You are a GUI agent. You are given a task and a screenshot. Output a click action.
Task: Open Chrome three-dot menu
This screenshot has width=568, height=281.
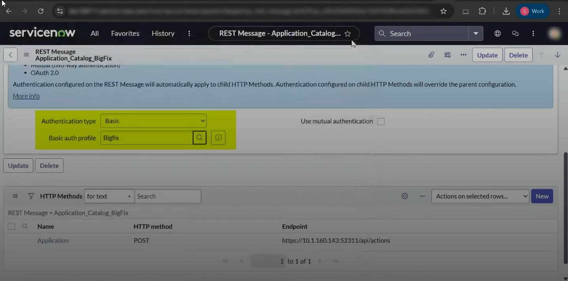pos(559,11)
